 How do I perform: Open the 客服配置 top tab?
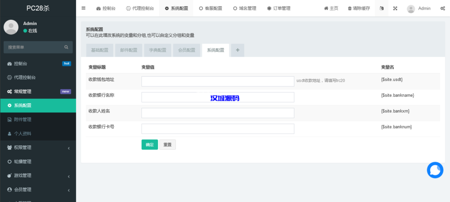click(x=210, y=8)
